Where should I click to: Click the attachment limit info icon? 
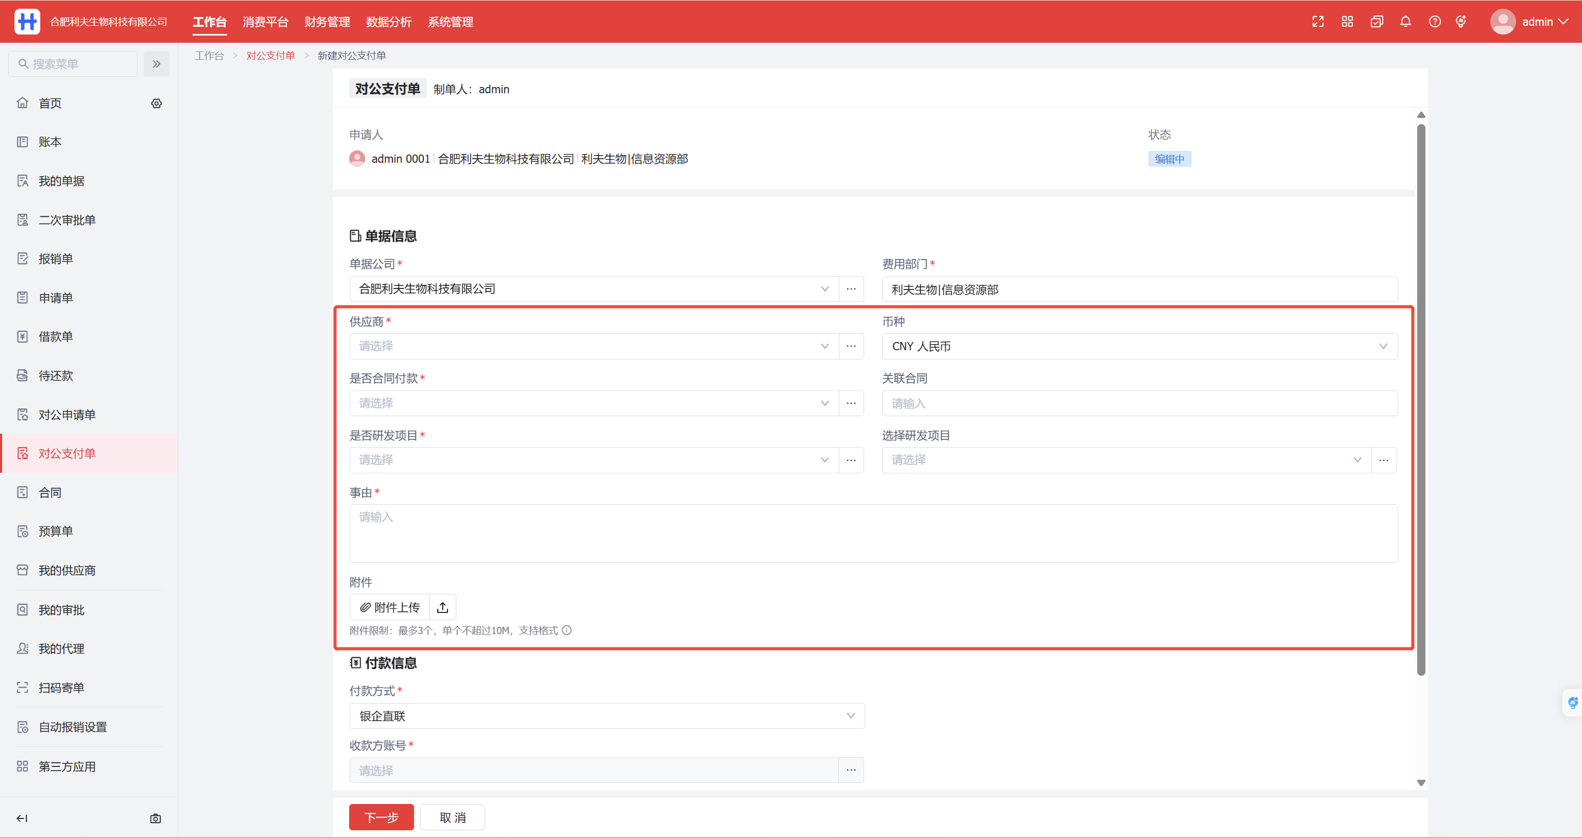(567, 630)
